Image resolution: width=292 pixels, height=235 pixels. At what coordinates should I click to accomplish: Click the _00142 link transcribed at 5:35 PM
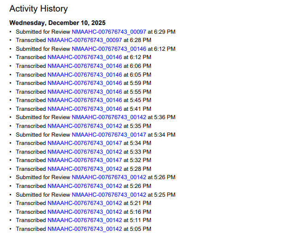click(84, 126)
